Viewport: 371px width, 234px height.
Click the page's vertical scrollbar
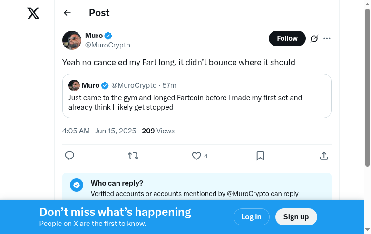[x=367, y=88]
